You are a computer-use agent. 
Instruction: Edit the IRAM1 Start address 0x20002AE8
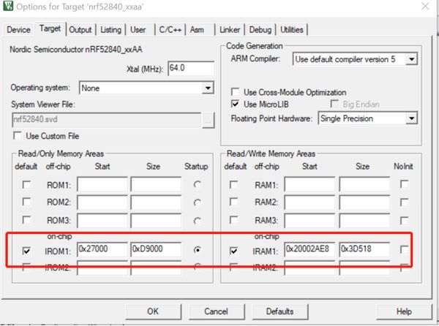(x=309, y=249)
